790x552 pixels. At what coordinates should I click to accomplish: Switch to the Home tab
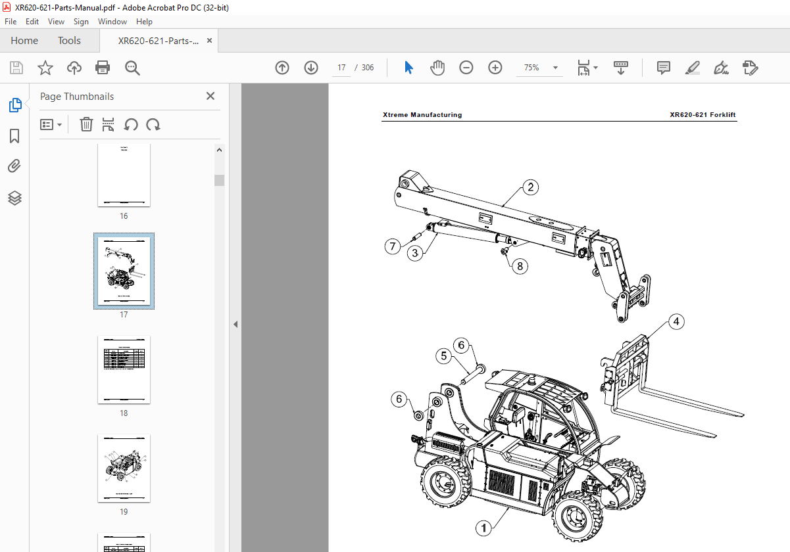(24, 41)
